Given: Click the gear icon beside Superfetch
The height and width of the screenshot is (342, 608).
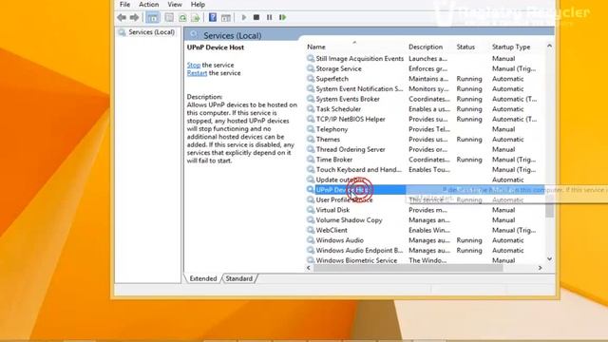Looking at the screenshot, I should coord(311,78).
